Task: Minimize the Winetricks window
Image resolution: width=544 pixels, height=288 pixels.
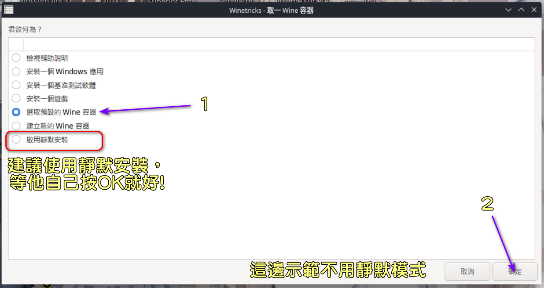Action: tap(509, 10)
